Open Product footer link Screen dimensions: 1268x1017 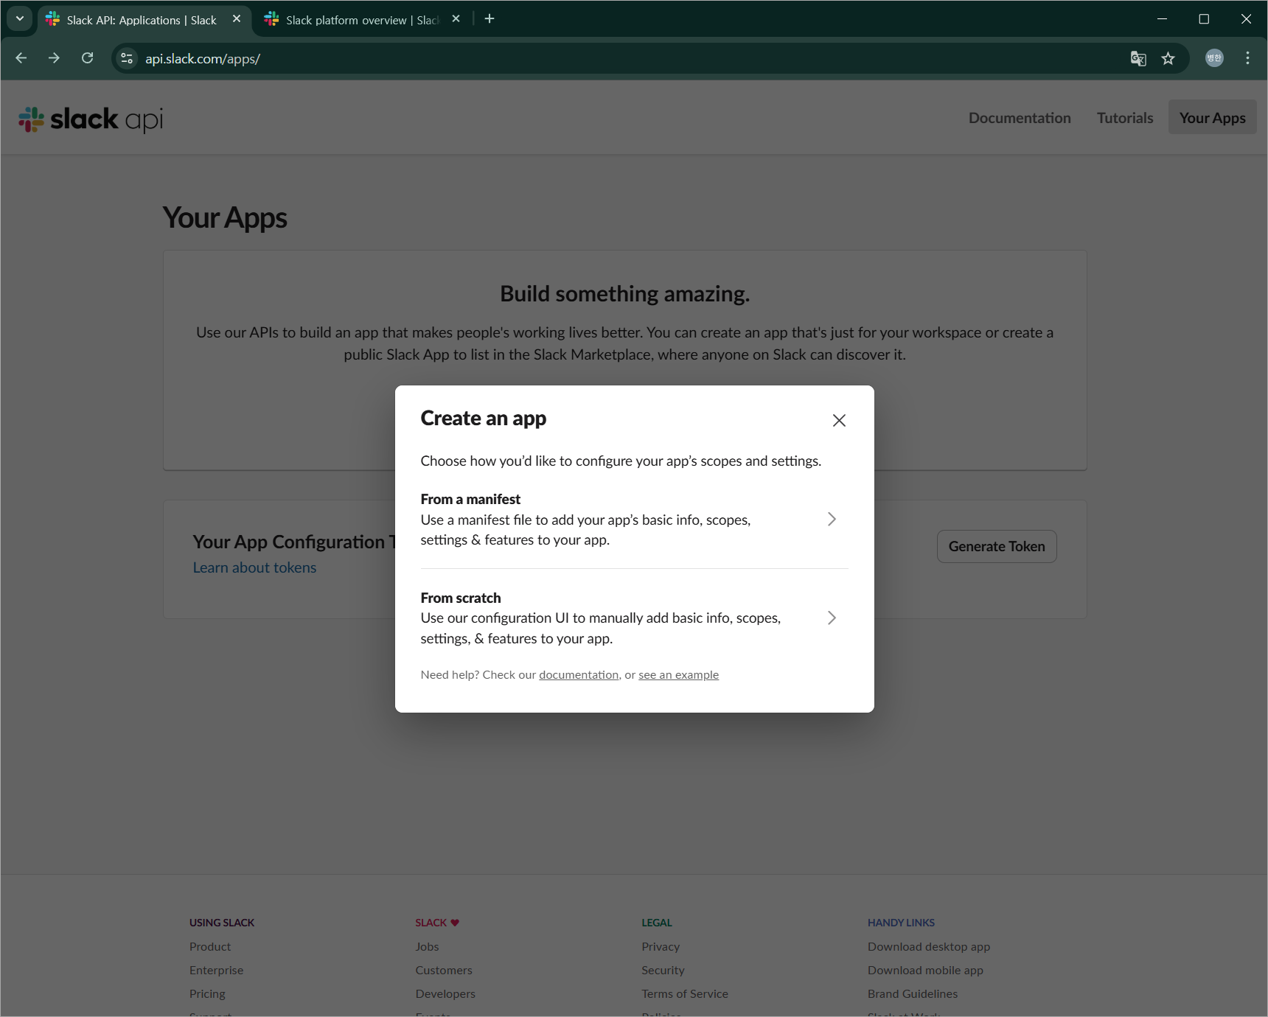210,946
